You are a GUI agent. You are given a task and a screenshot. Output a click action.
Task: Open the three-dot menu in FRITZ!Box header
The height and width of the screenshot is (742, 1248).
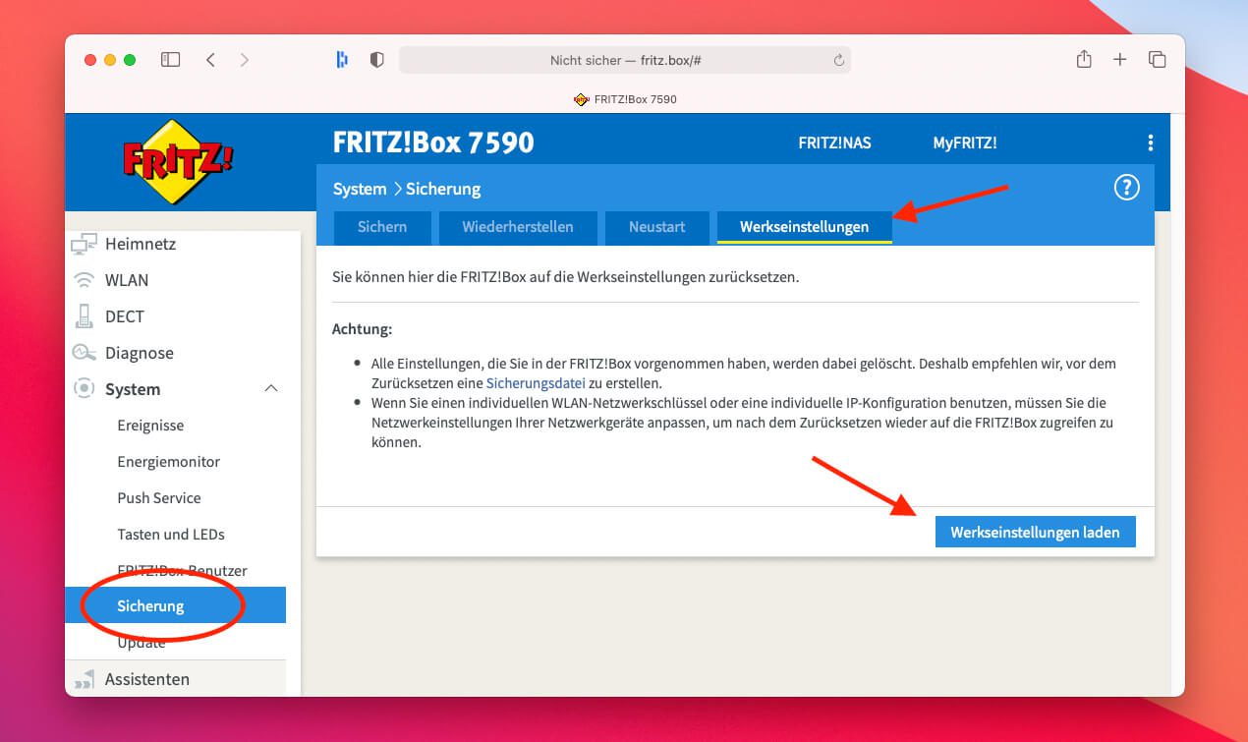click(x=1150, y=143)
